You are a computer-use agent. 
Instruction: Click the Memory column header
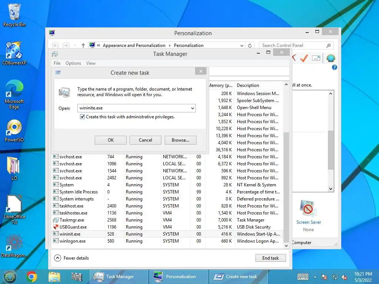(x=221, y=85)
